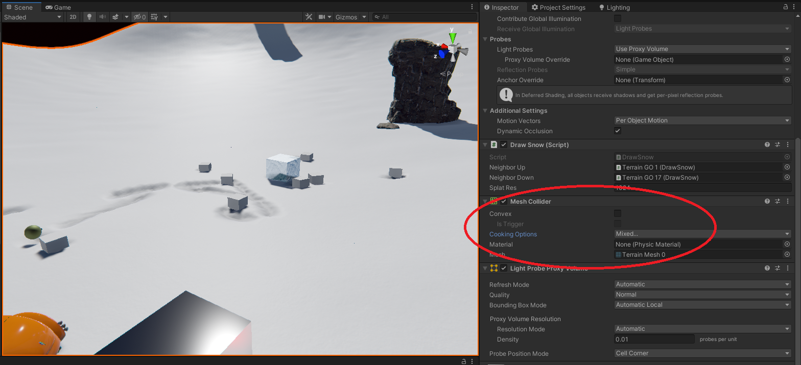This screenshot has height=365, width=801.
Task: Open Motion Vectors dropdown
Action: pos(703,120)
